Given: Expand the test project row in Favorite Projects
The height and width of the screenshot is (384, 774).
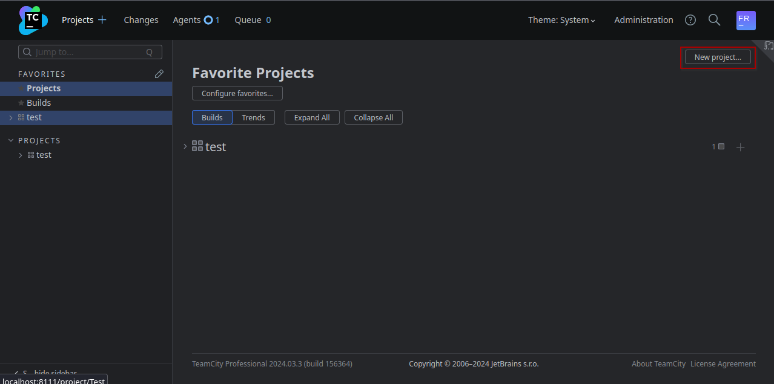Looking at the screenshot, I should 185,146.
